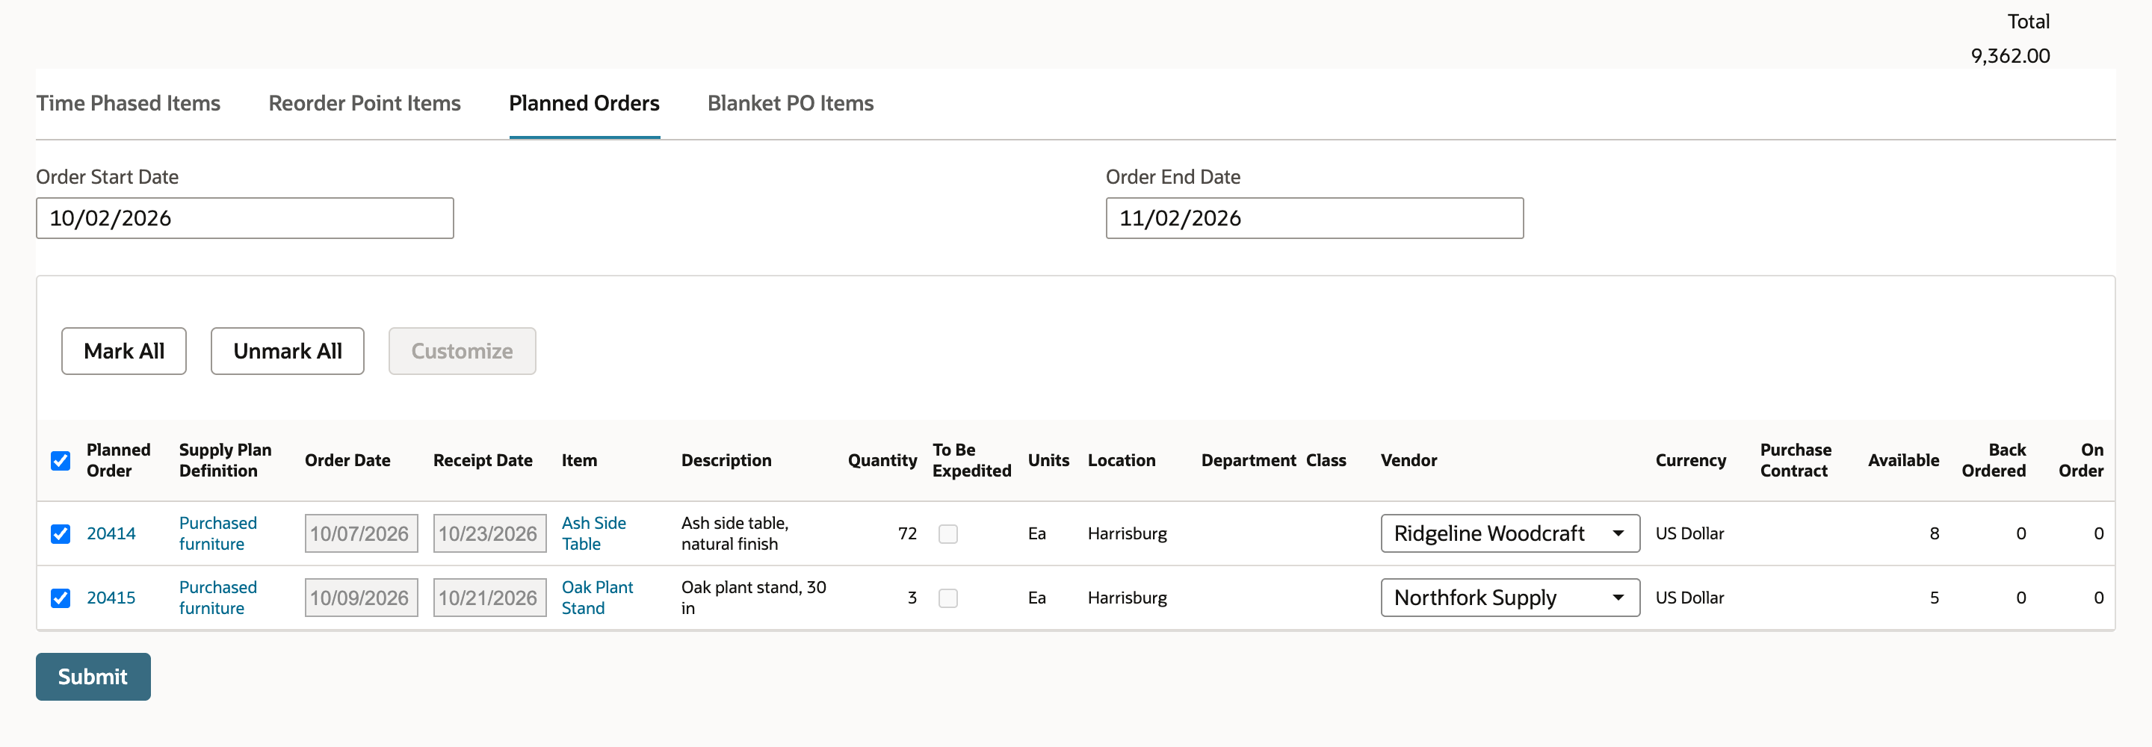Click the Order End Date field
The height and width of the screenshot is (747, 2152).
[x=1314, y=218]
